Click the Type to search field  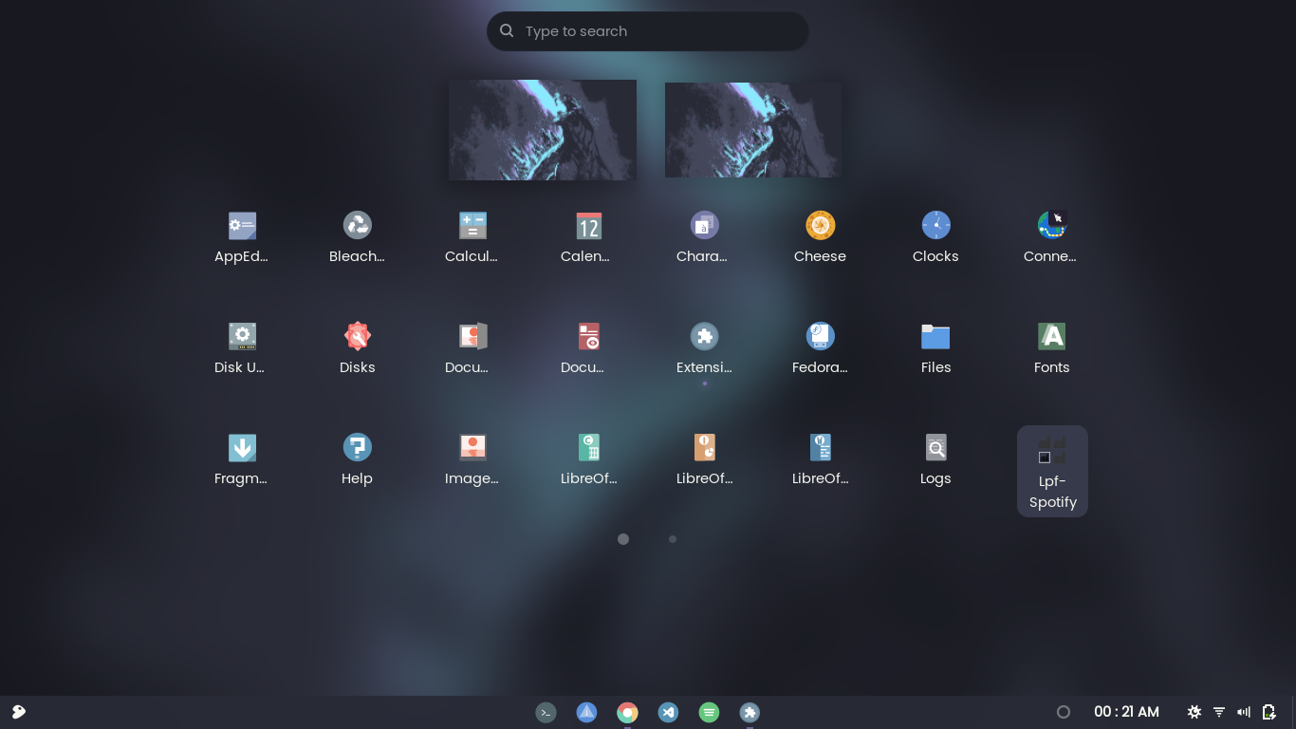click(x=647, y=30)
